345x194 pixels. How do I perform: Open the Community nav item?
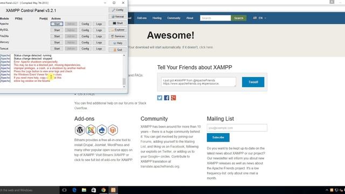[174, 18]
